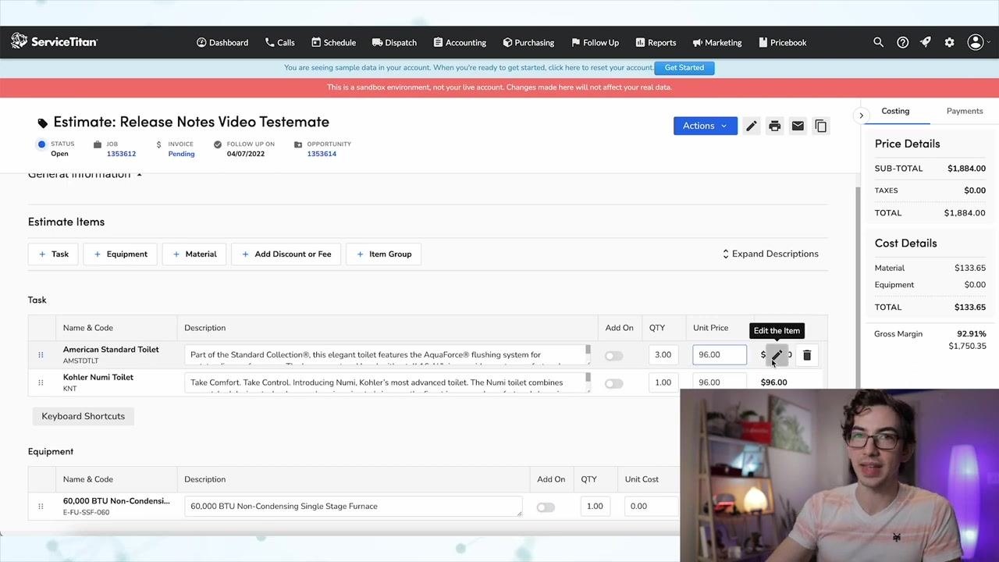Click the QTY field for American Standard Toilet
The width and height of the screenshot is (999, 562).
coord(663,355)
